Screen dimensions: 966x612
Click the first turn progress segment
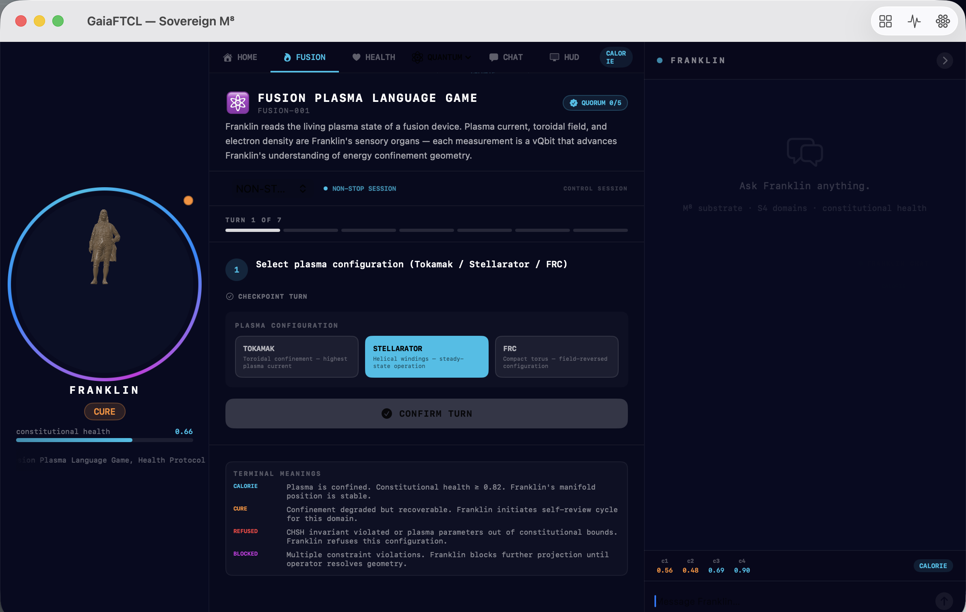(x=253, y=230)
